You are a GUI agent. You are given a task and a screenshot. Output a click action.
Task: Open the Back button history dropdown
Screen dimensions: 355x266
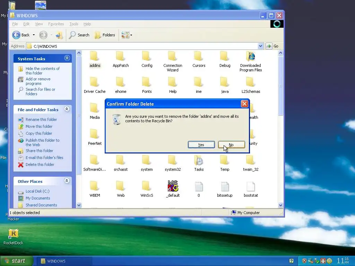click(34, 35)
